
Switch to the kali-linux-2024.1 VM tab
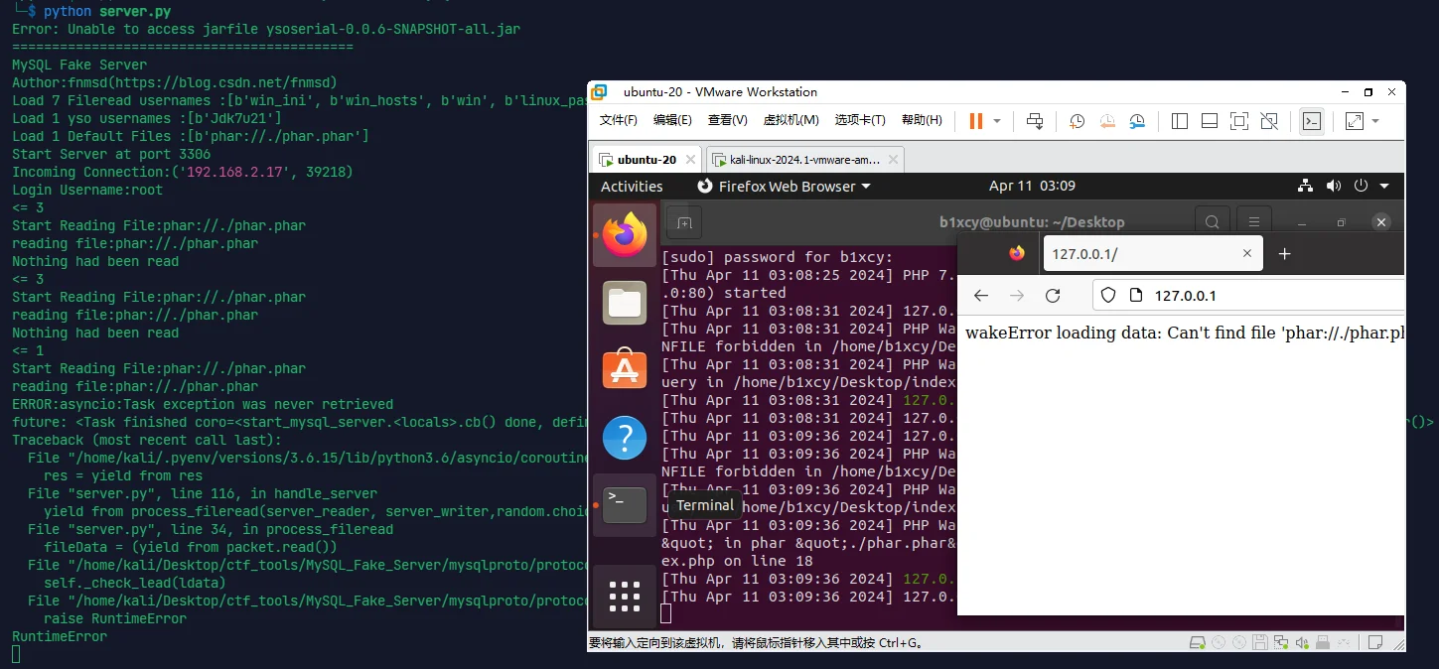[804, 160]
